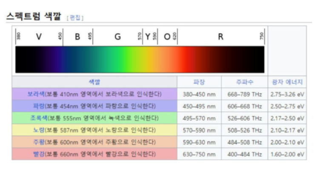Viewport: 329px width, 172px height.
Task: Select the 526–606 THz frequency cell
Action: (x=245, y=118)
